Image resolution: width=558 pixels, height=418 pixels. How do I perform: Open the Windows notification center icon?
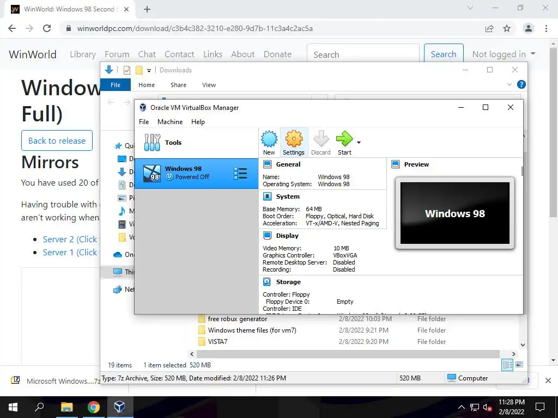[540, 407]
